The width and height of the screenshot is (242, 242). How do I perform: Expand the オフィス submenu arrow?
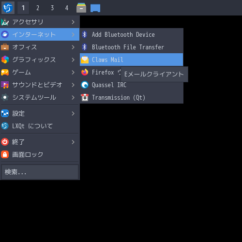[73, 47]
